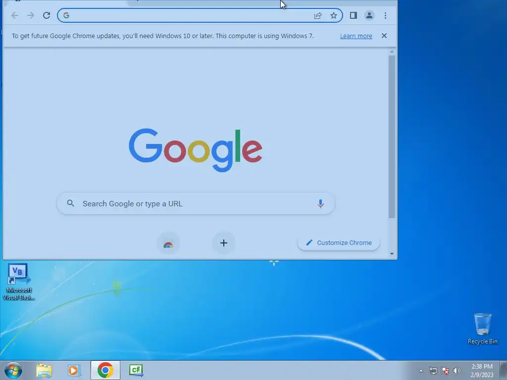Click the network tray icon
Screen dimensions: 507x380
point(433,371)
